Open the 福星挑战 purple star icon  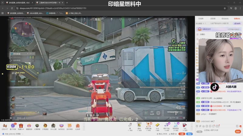pos(29,127)
